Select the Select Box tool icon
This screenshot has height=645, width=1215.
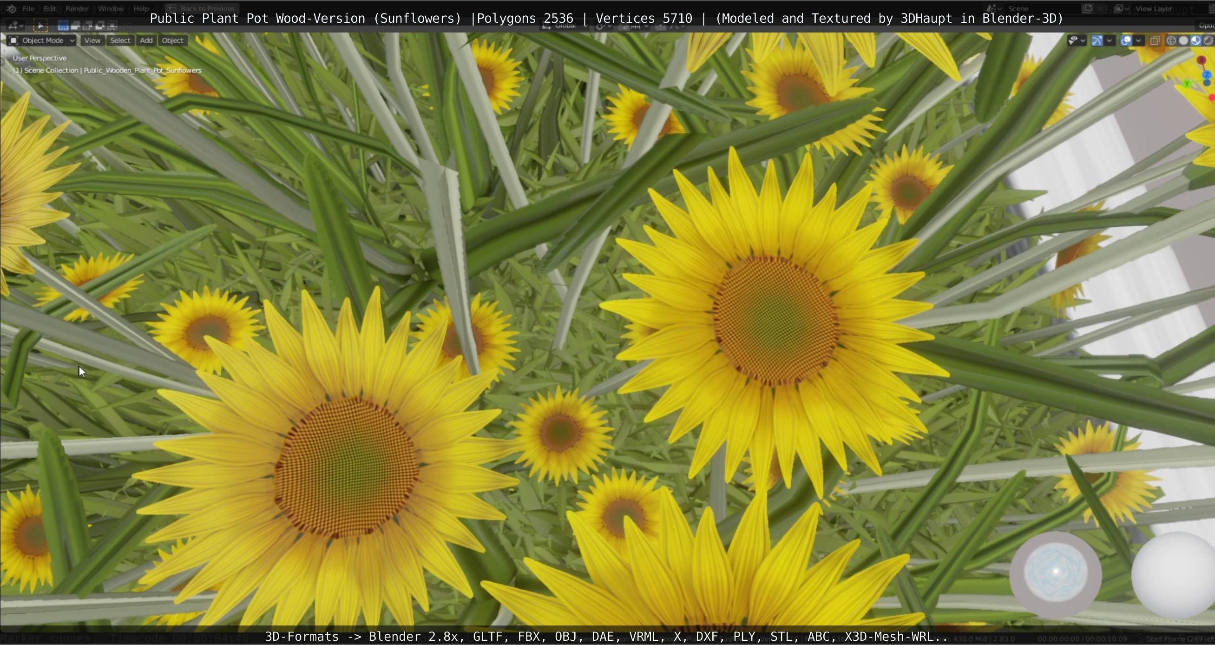[40, 26]
